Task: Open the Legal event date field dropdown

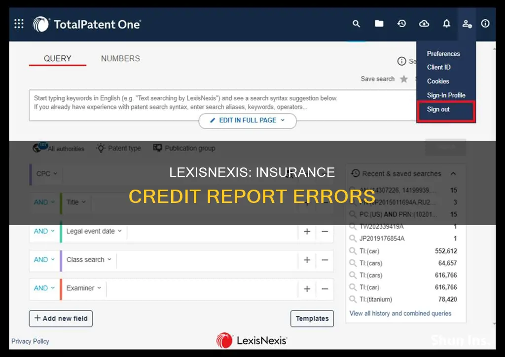Action: point(94,231)
